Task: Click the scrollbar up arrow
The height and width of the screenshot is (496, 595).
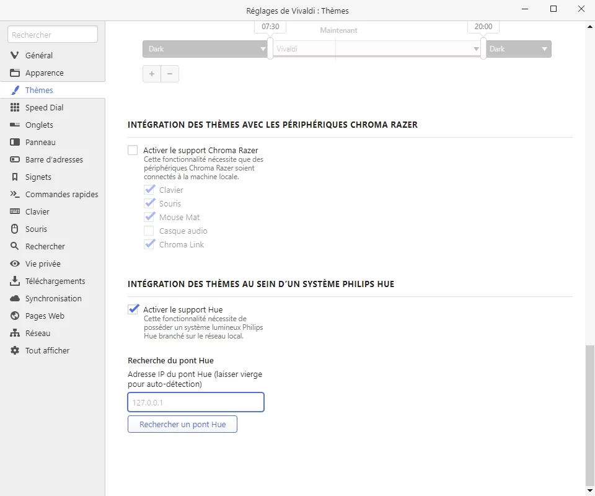Action: coord(590,27)
